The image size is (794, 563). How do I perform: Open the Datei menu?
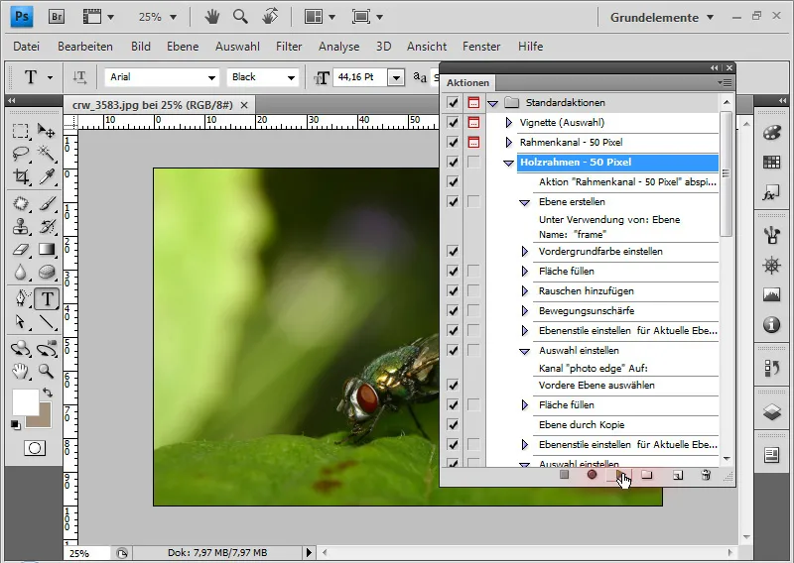(27, 47)
